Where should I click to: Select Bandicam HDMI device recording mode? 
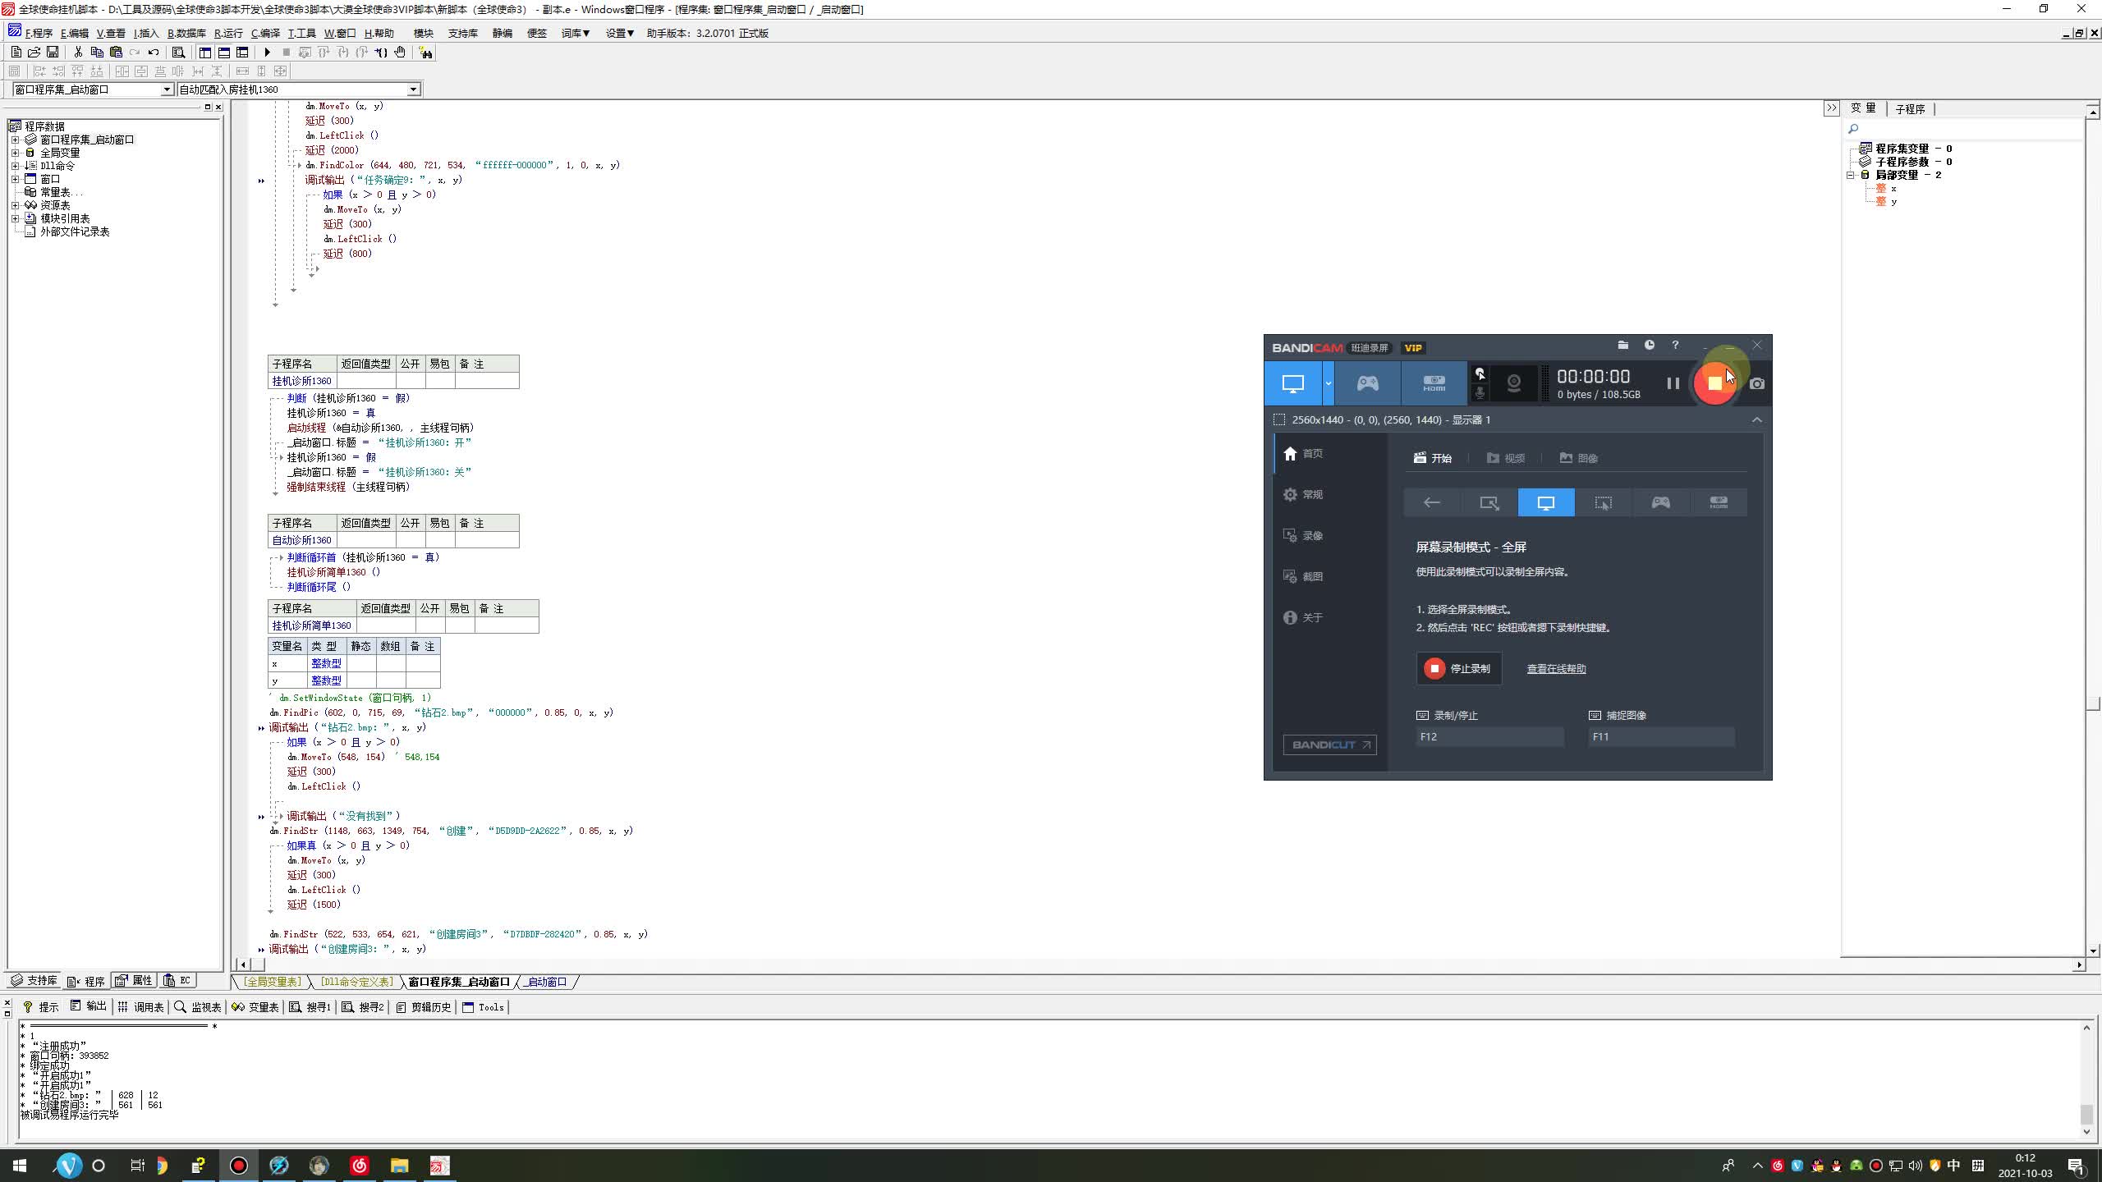click(1434, 383)
